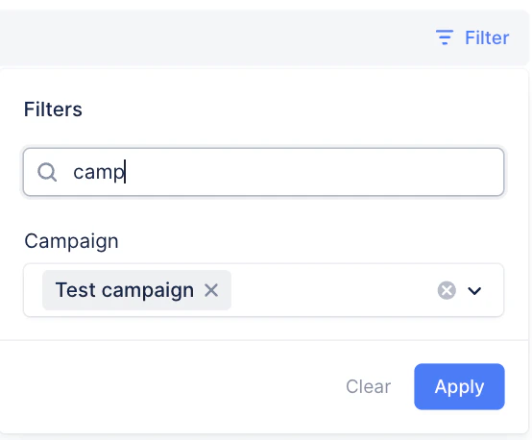
Task: Click blank area left of Clear button
Action: click(x=170, y=386)
